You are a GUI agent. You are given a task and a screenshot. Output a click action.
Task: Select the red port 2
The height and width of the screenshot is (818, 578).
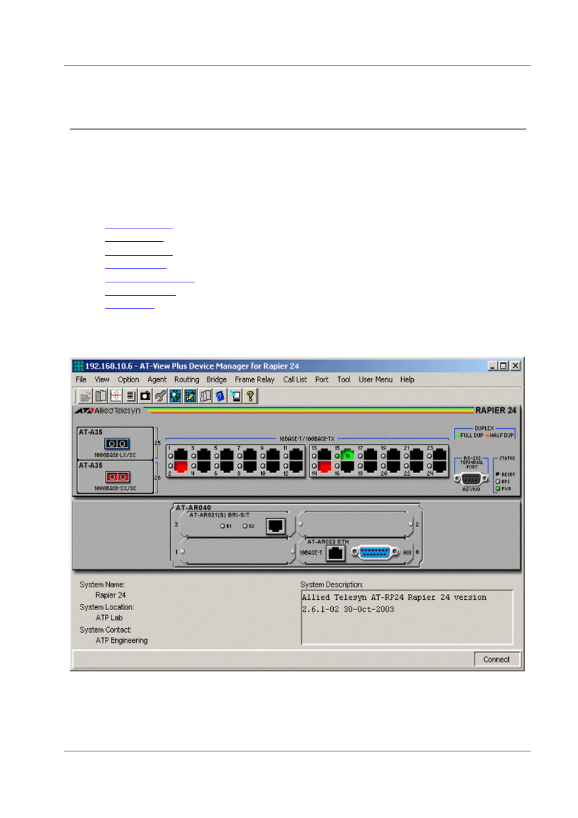click(181, 467)
